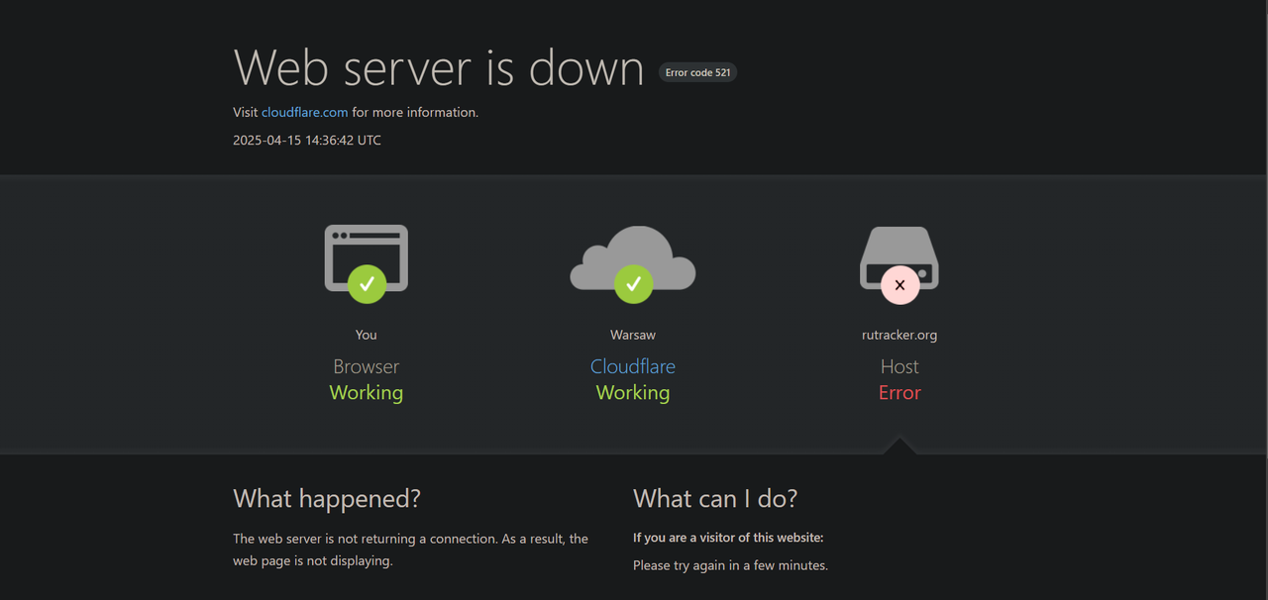Click the Cloudflare link under Warsaw
The width and height of the screenshot is (1268, 600).
(633, 366)
